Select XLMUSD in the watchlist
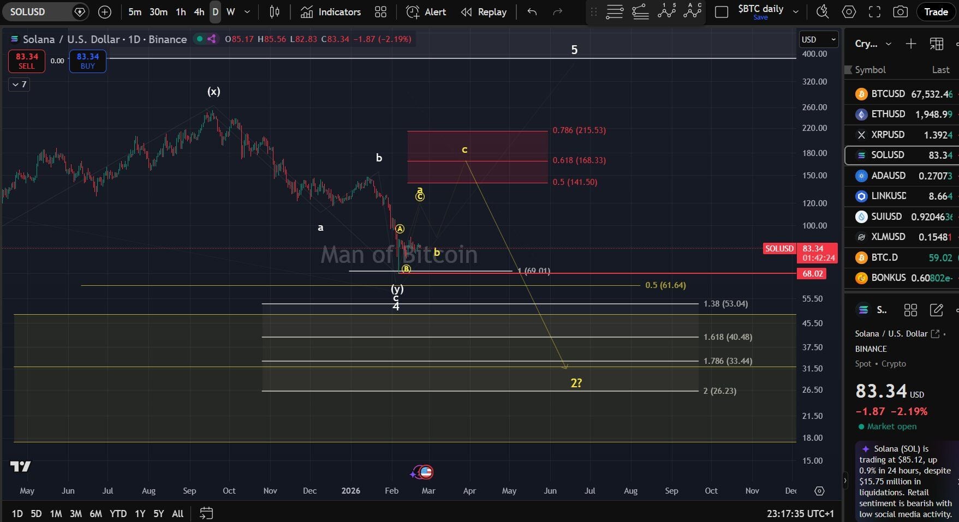The width and height of the screenshot is (959, 522). [x=902, y=237]
